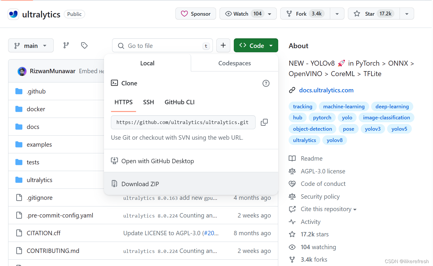
Task: Click the docker folder icon
Action: point(19,109)
